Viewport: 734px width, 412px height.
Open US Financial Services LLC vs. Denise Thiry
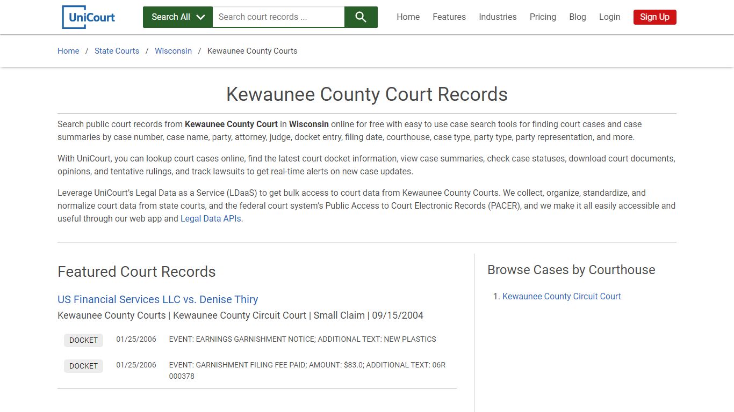(x=157, y=299)
